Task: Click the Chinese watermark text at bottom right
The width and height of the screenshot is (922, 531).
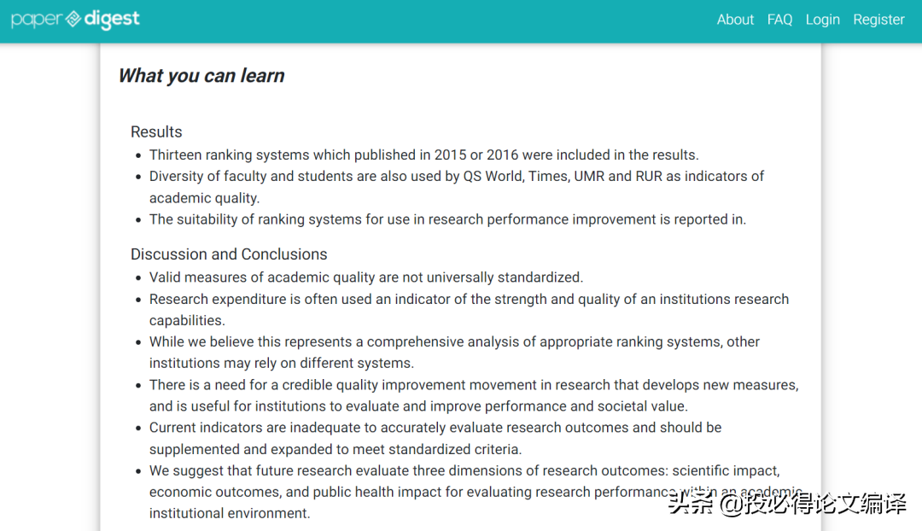Action: point(787,504)
